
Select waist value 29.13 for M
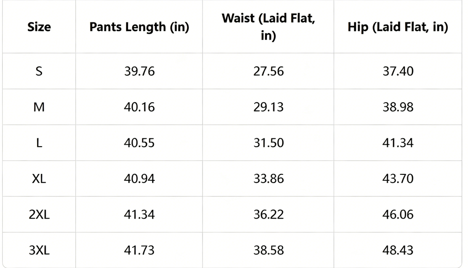click(x=268, y=107)
